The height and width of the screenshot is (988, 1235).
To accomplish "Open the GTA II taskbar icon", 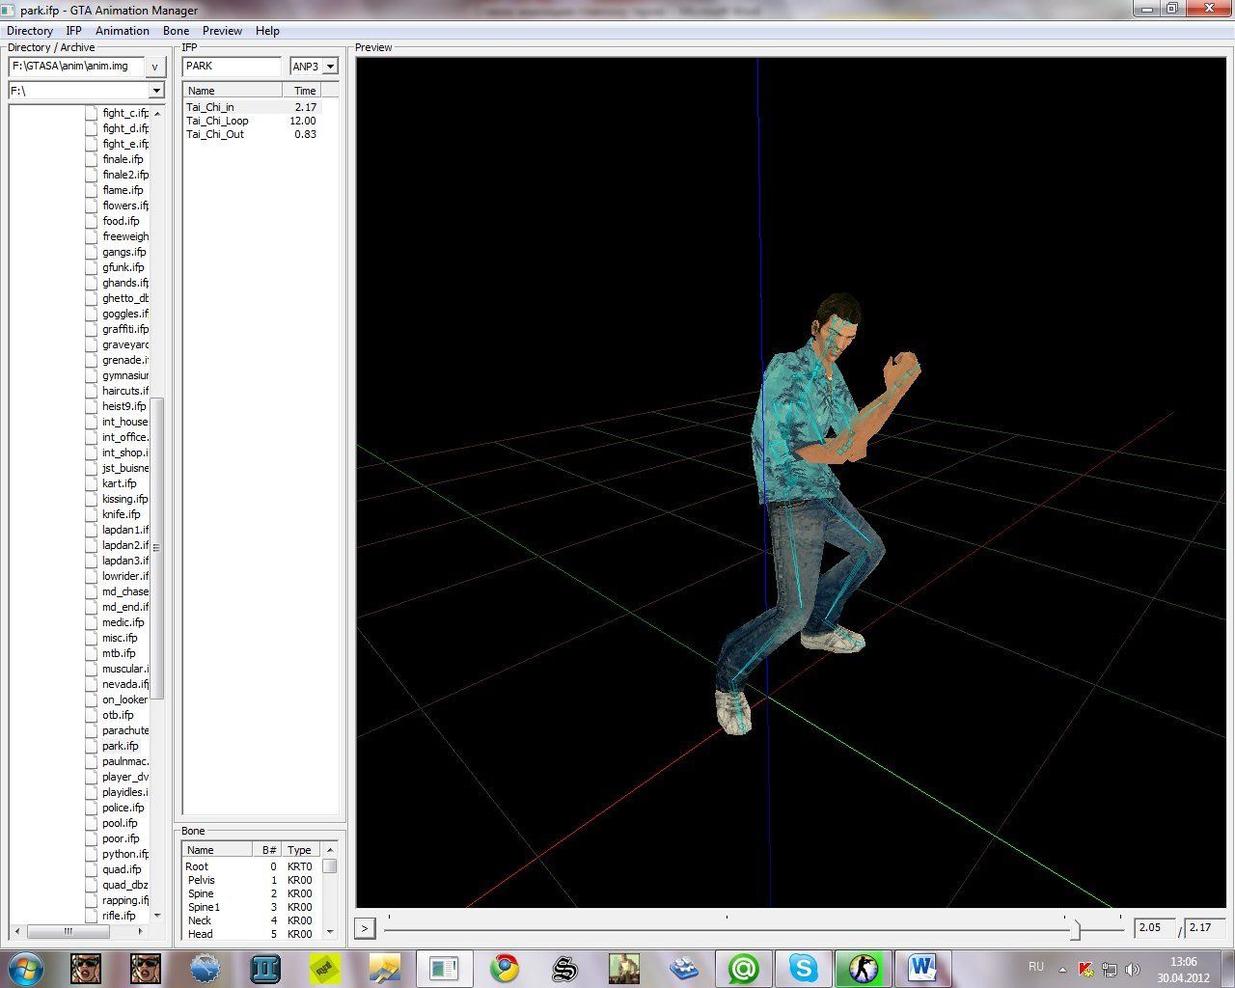I will coord(264,968).
